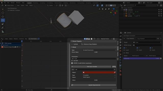Open the Object Mode dropdown
The image size is (163, 91).
(x=10, y=5)
